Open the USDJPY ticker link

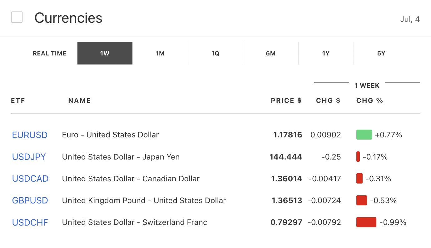(x=29, y=157)
